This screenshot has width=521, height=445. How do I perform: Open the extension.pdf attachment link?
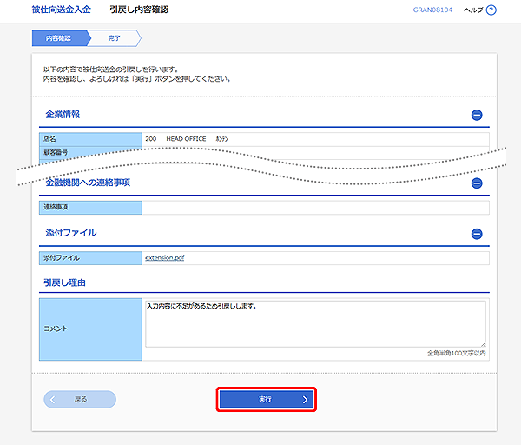164,258
